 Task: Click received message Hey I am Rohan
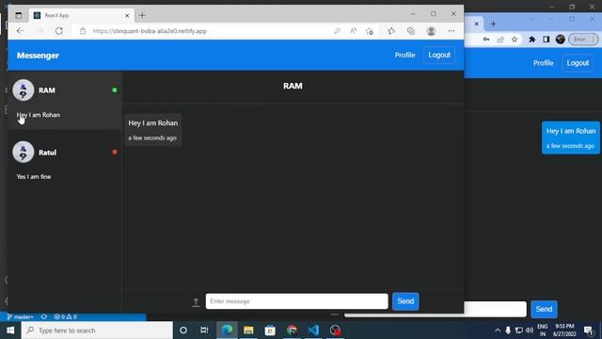click(152, 130)
